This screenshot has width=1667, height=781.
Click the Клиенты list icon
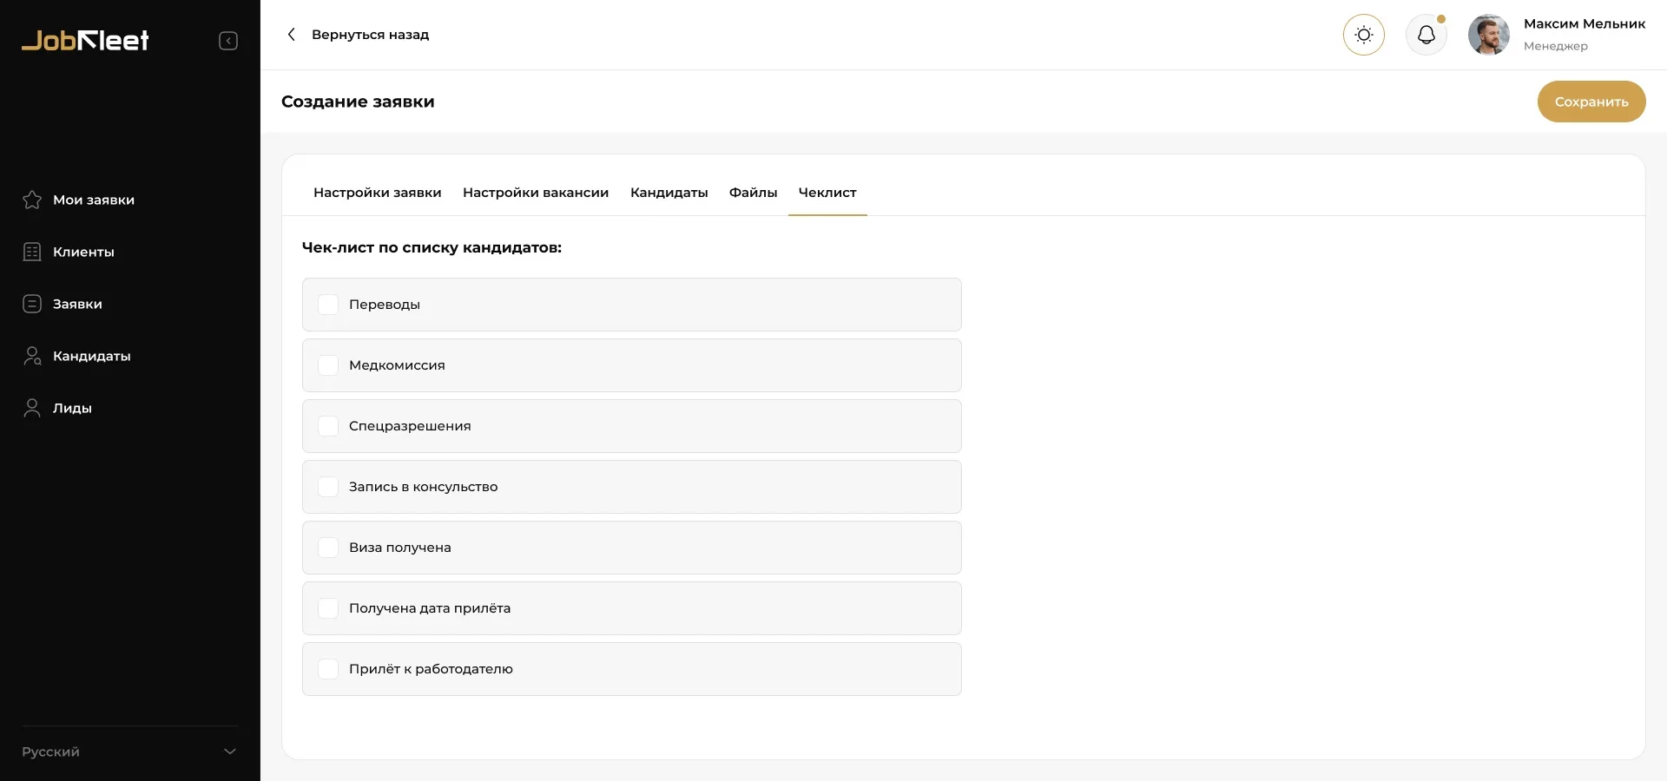coord(32,252)
